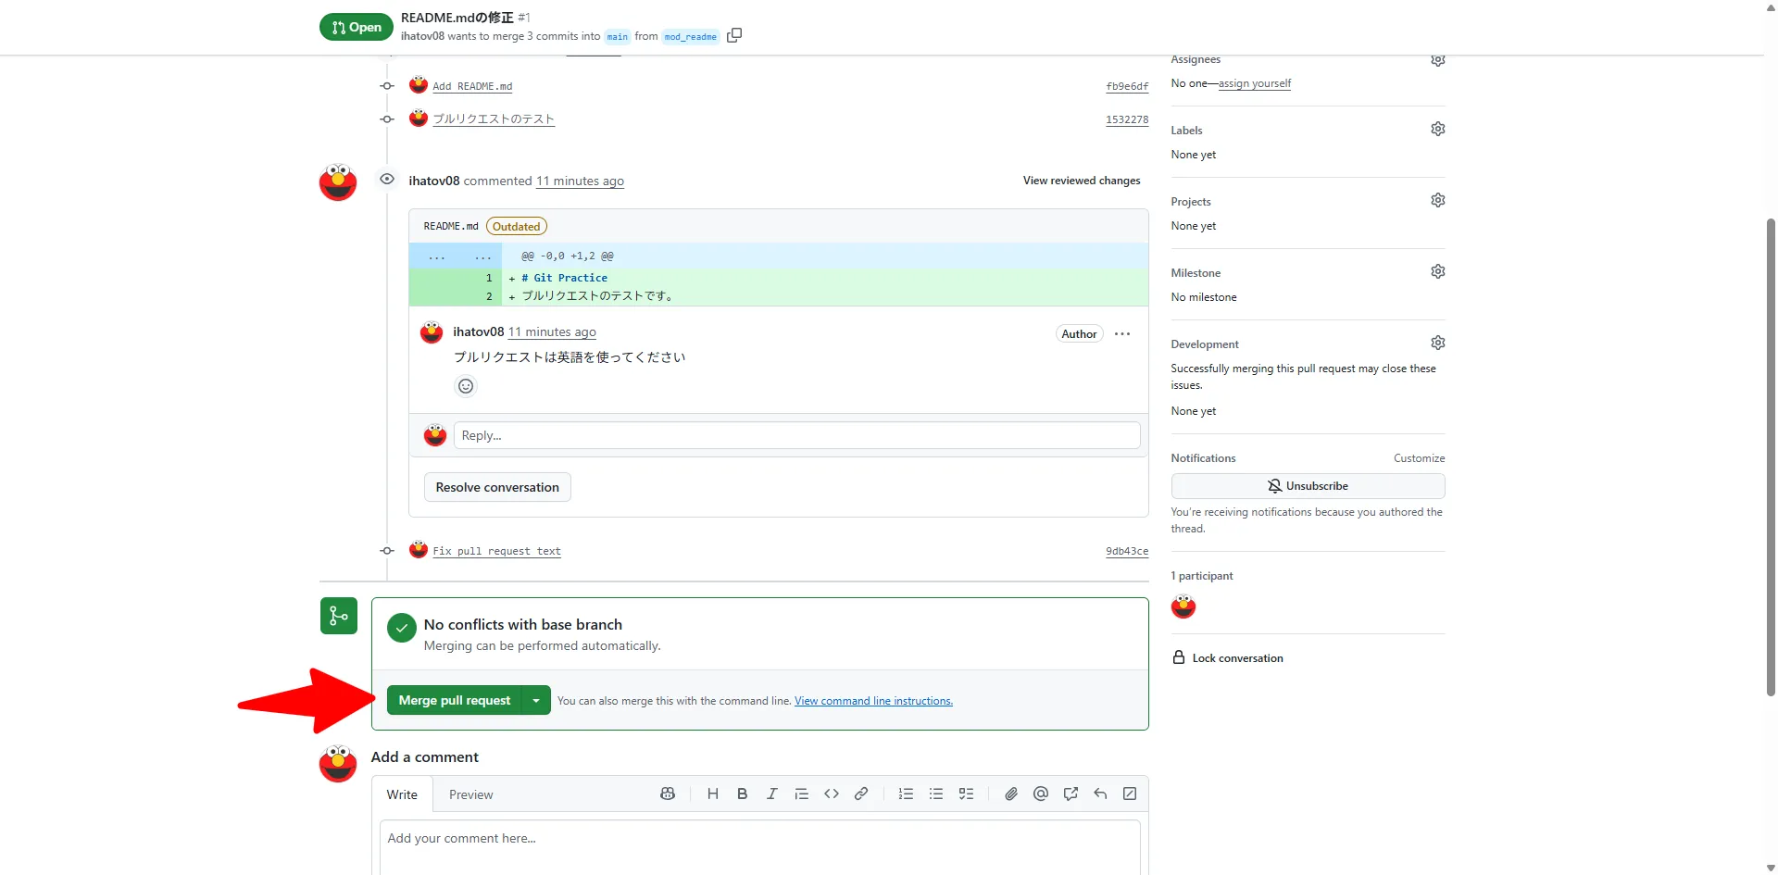Screen dimensions: 1778x875
Task: Click review timestamp 11 minutes ago
Action: pos(580,181)
